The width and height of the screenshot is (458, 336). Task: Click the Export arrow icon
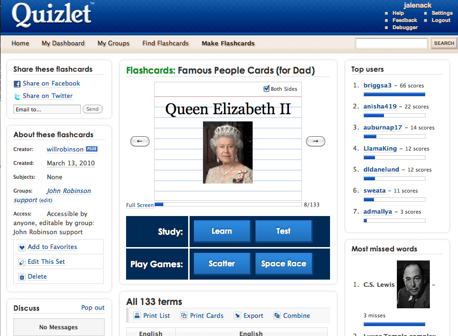tap(237, 315)
